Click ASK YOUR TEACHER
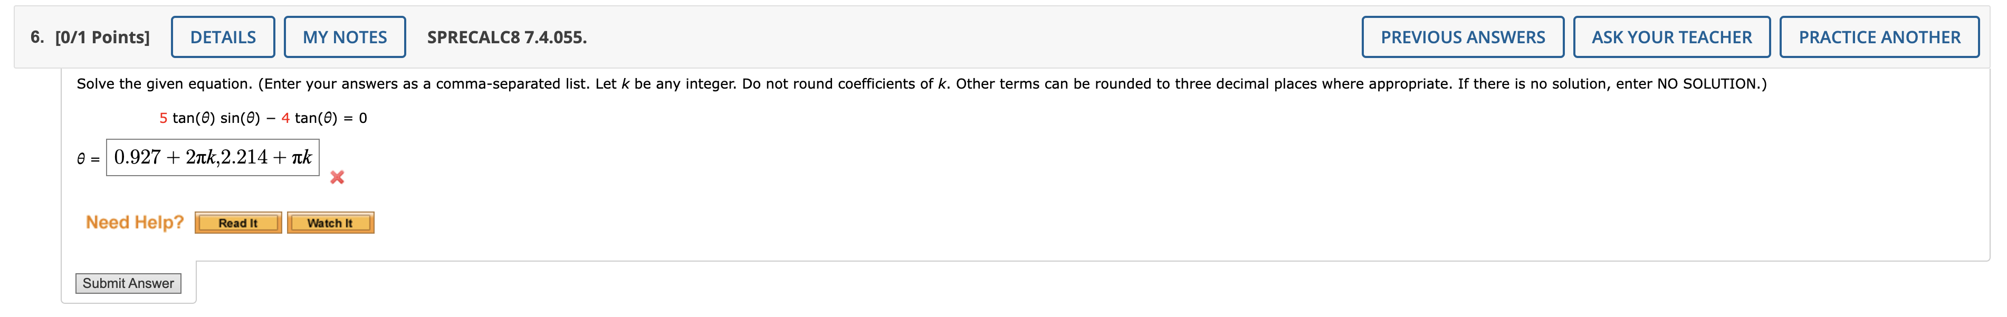The image size is (2007, 317). (1673, 36)
